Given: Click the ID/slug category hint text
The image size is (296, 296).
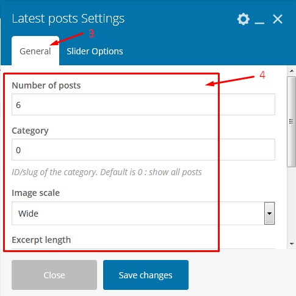Looking at the screenshot, I should pyautogui.click(x=107, y=172).
